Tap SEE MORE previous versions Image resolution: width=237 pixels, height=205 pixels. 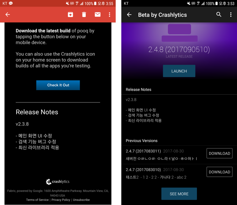pos(179,194)
